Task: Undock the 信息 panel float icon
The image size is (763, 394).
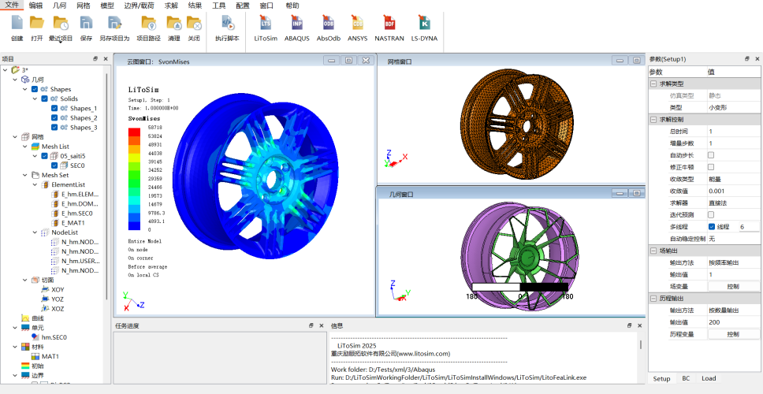Action: tap(629, 325)
